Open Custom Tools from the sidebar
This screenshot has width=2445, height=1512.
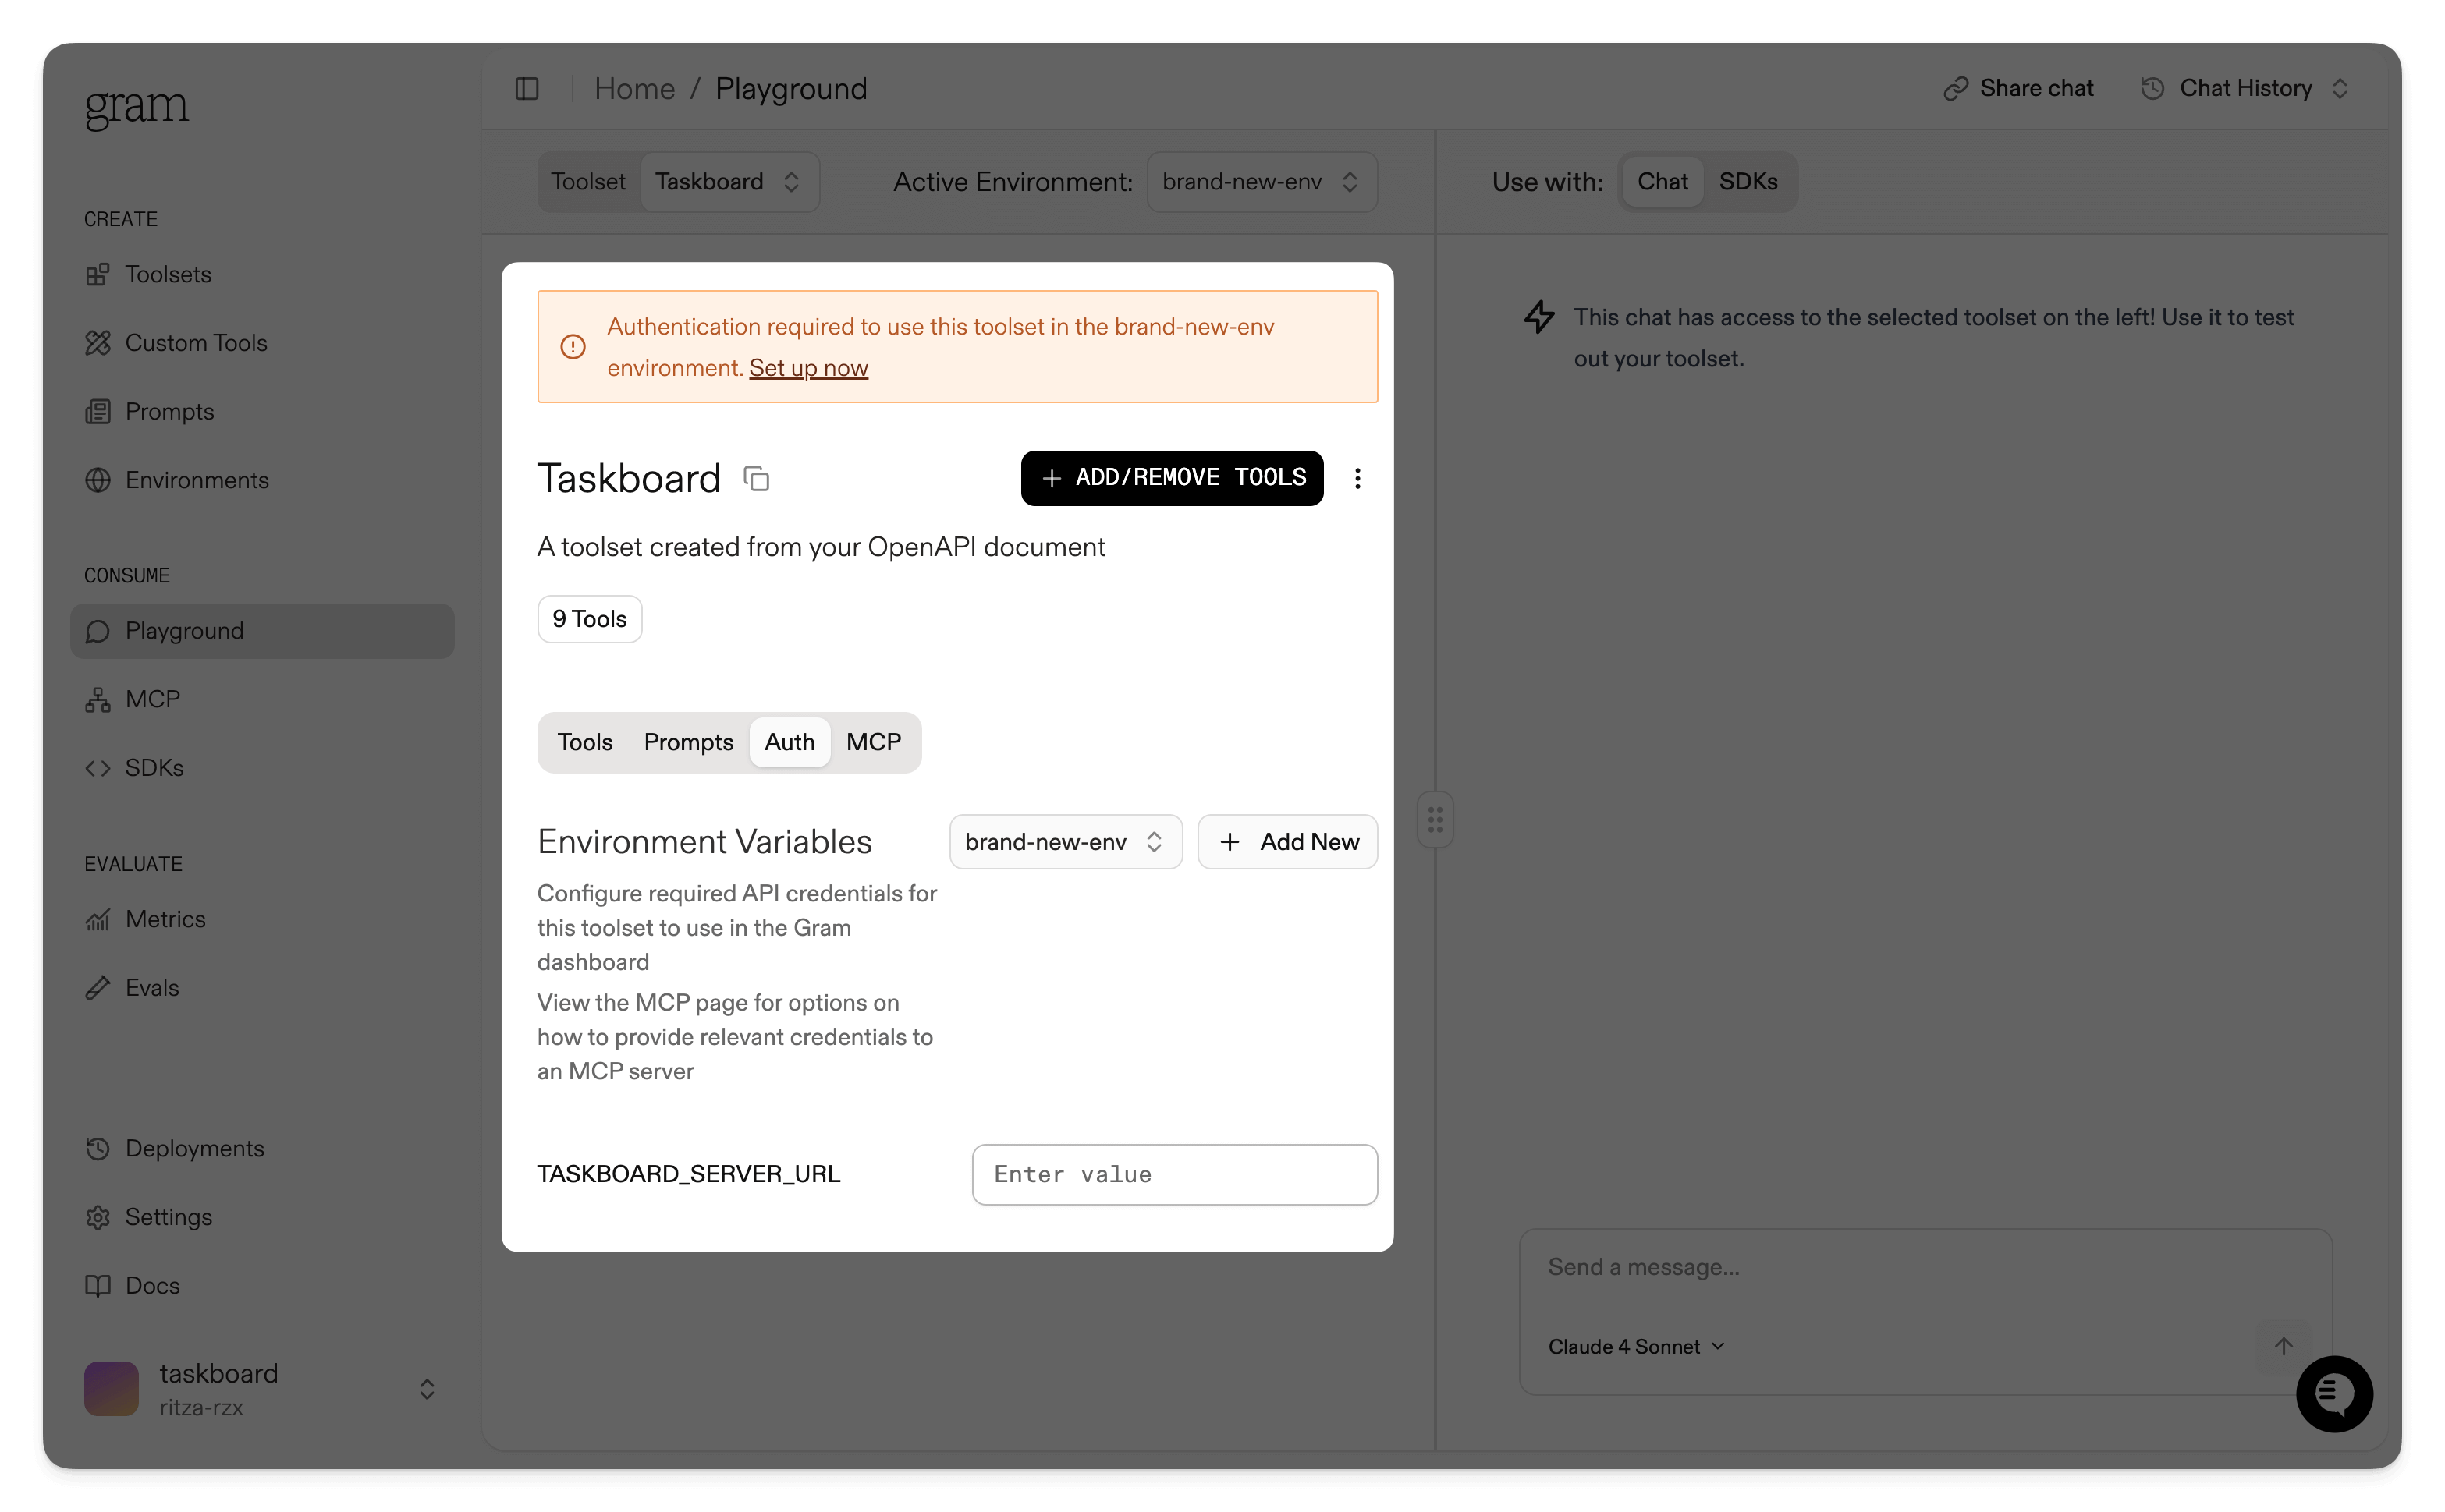[195, 343]
